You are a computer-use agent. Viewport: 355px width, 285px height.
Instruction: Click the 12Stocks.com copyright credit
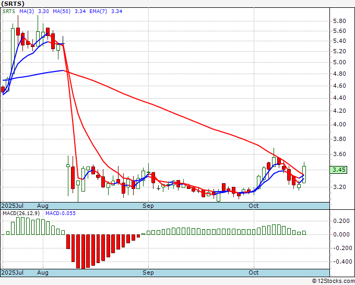pyautogui.click(x=333, y=281)
